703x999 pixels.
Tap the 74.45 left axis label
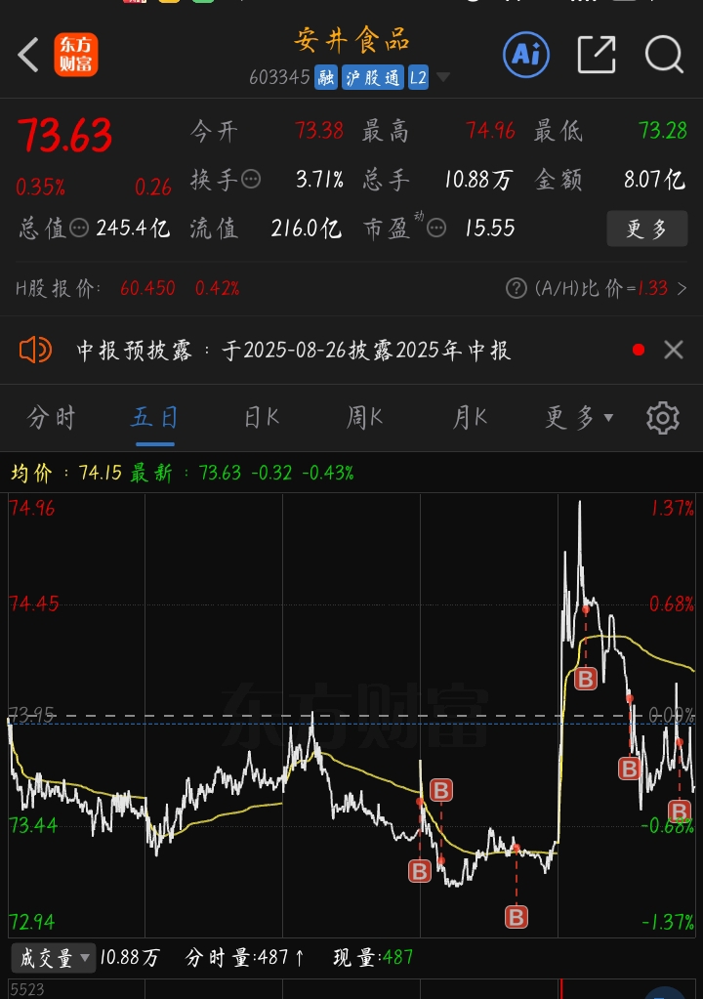coord(33,604)
